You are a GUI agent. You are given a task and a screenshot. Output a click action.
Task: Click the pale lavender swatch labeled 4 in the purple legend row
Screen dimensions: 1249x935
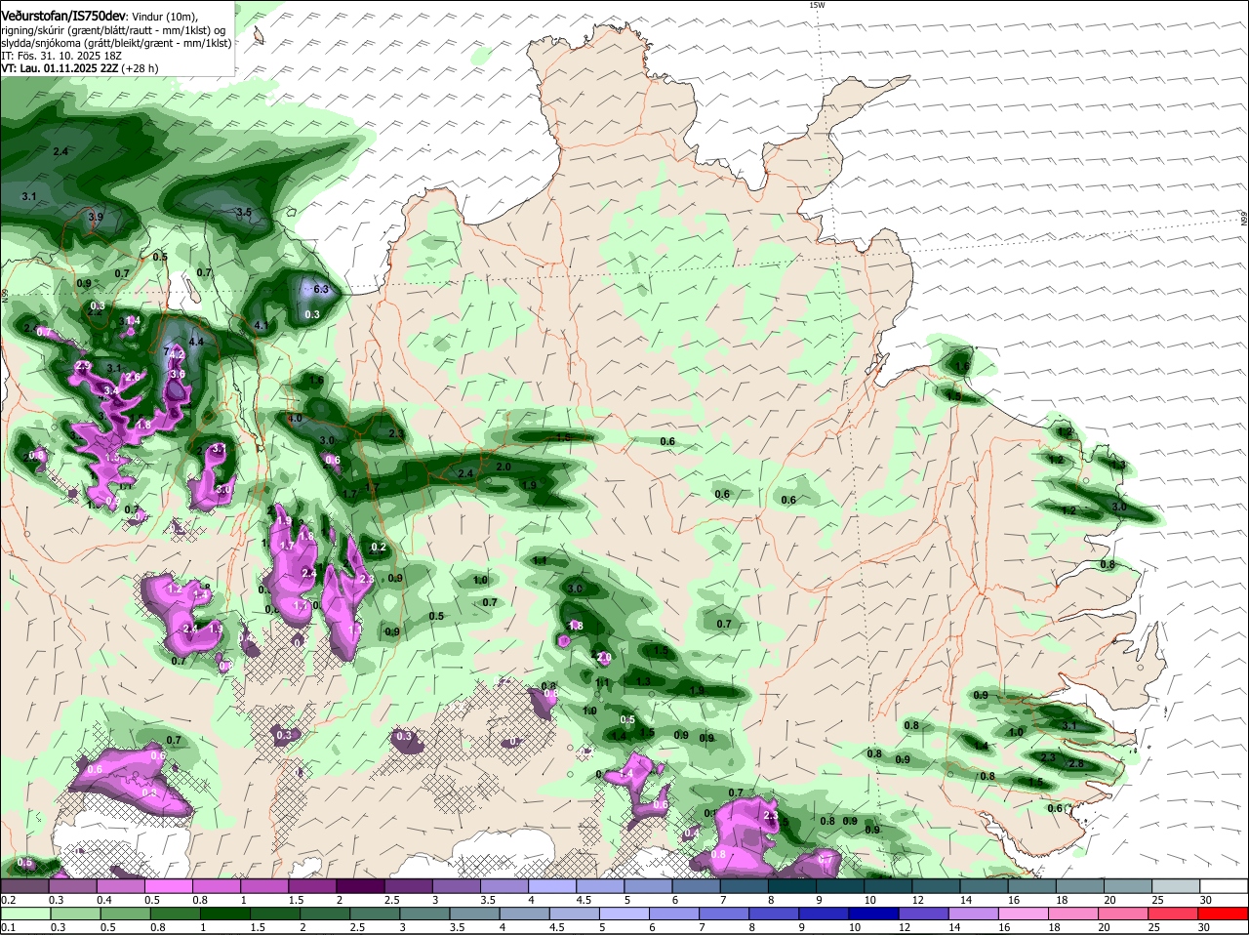pyautogui.click(x=552, y=886)
